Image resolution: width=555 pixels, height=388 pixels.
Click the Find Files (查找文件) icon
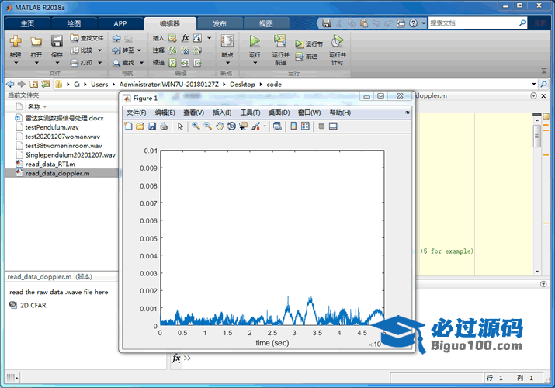click(x=85, y=37)
